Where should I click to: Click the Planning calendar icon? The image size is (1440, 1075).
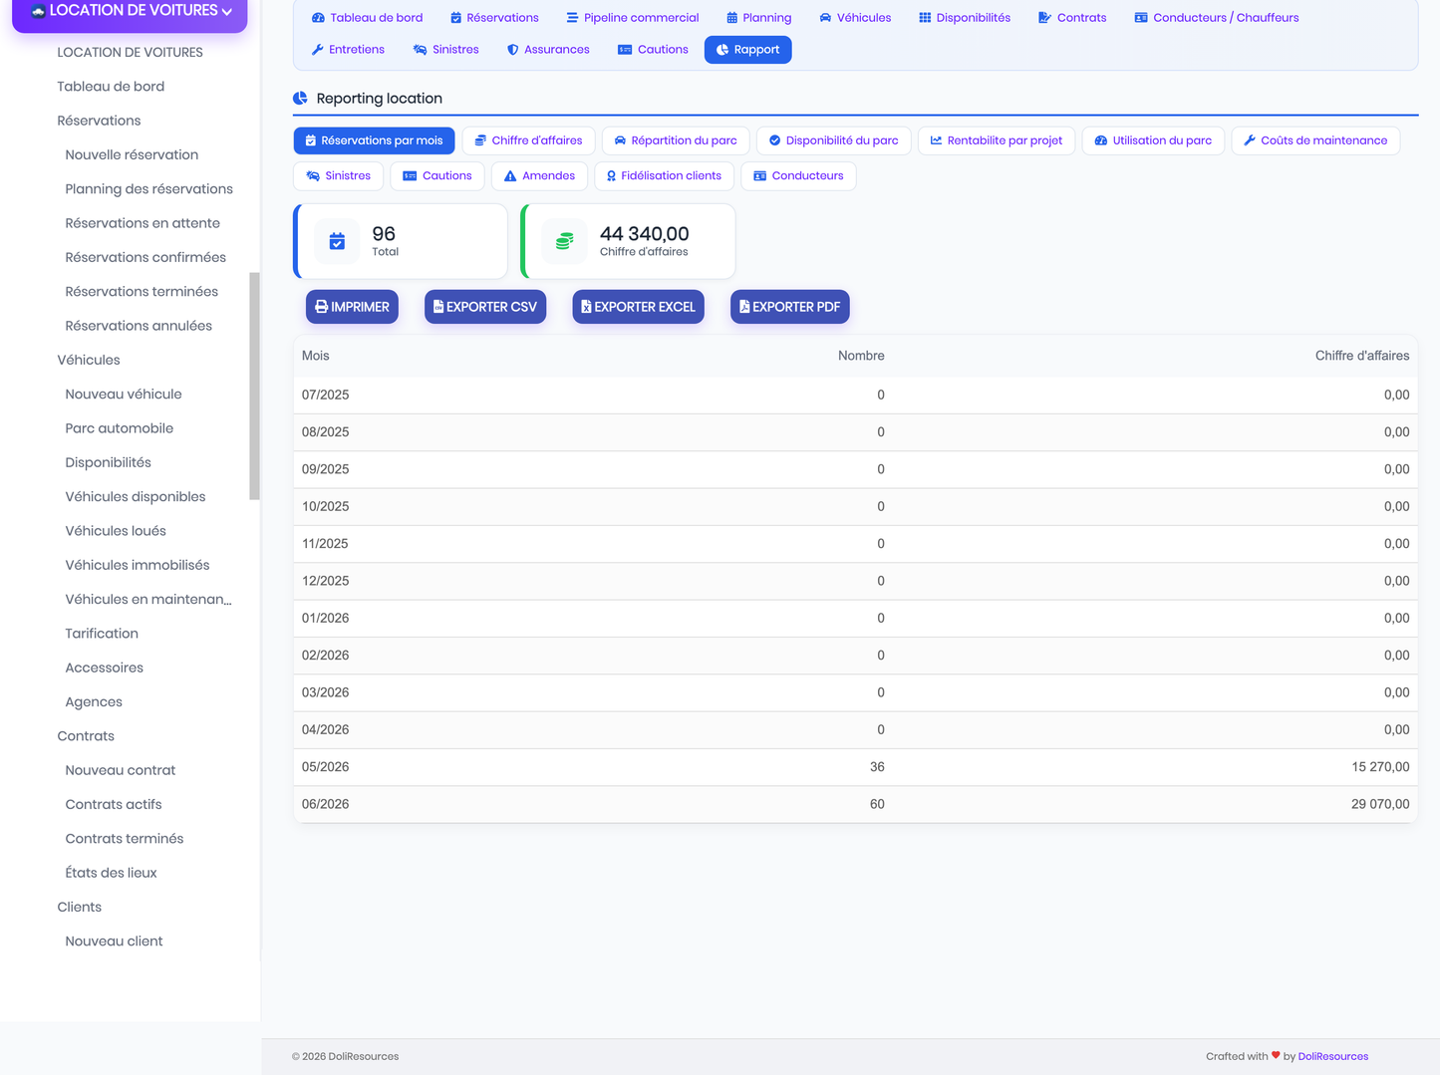coord(731,18)
